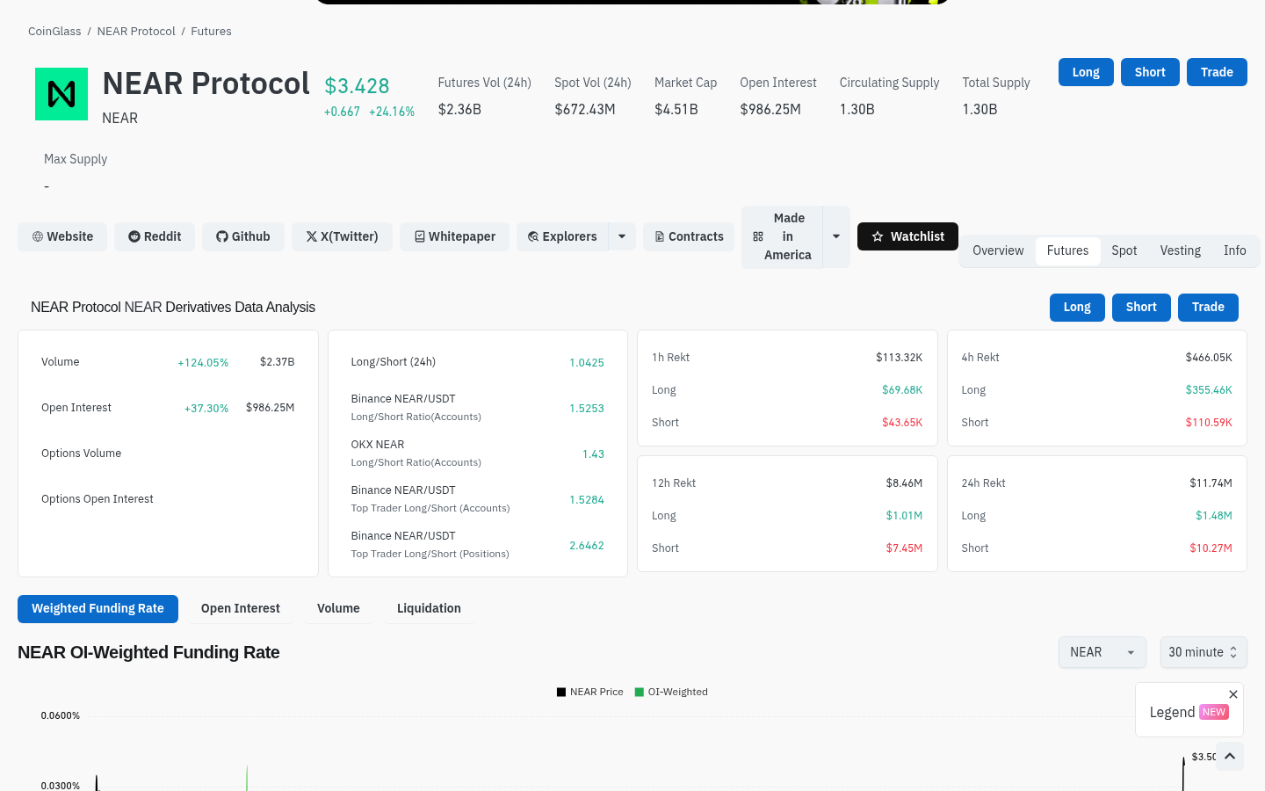
Task: Click Volume change +124.05% value
Action: pos(203,363)
